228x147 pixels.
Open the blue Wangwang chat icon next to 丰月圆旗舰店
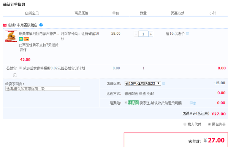(41, 25)
